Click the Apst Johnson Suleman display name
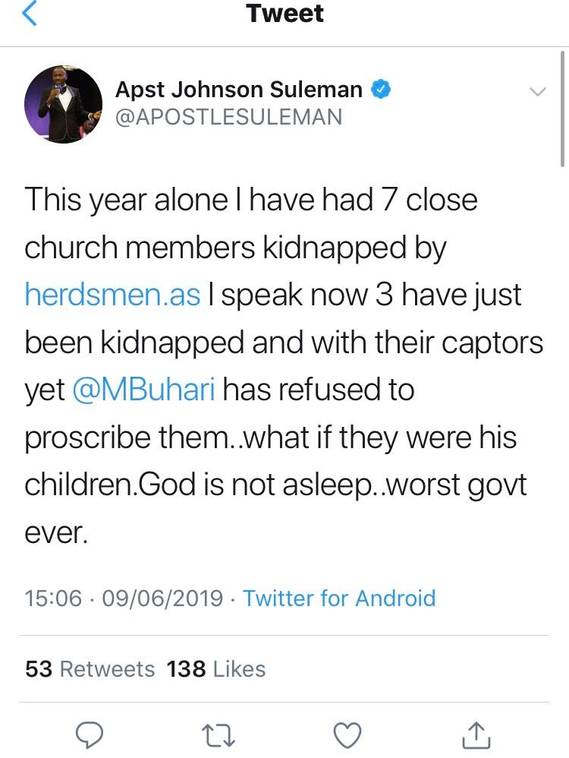Screen dimensions: 569x758 pos(239,90)
